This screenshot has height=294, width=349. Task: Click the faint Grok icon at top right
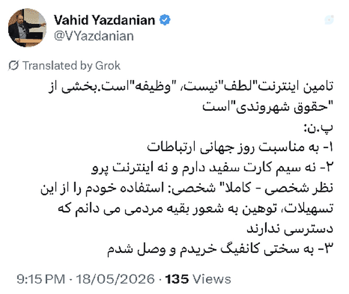click(329, 20)
